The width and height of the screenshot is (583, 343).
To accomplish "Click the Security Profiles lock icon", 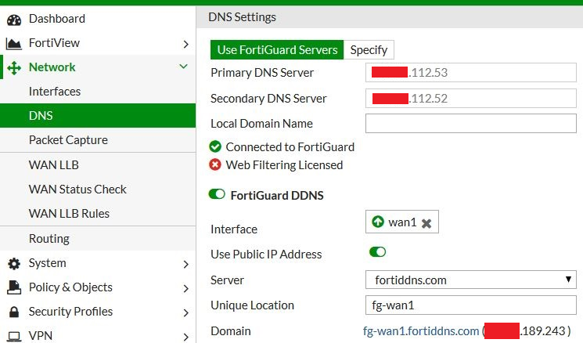I will point(13,312).
